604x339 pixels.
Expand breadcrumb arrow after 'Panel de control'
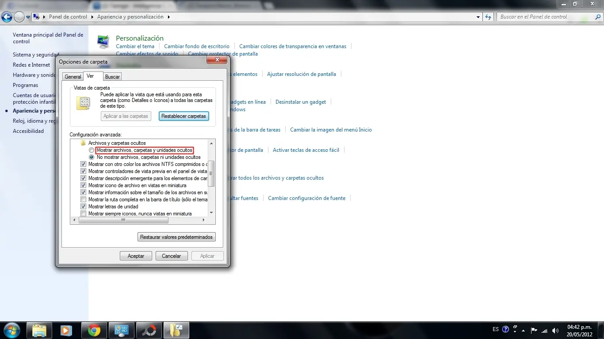click(x=92, y=17)
